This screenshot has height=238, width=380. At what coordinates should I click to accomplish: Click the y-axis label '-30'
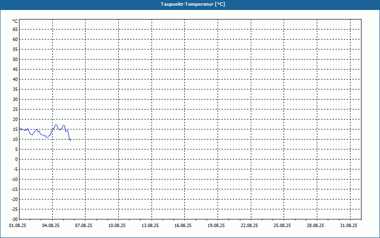pos(15,219)
